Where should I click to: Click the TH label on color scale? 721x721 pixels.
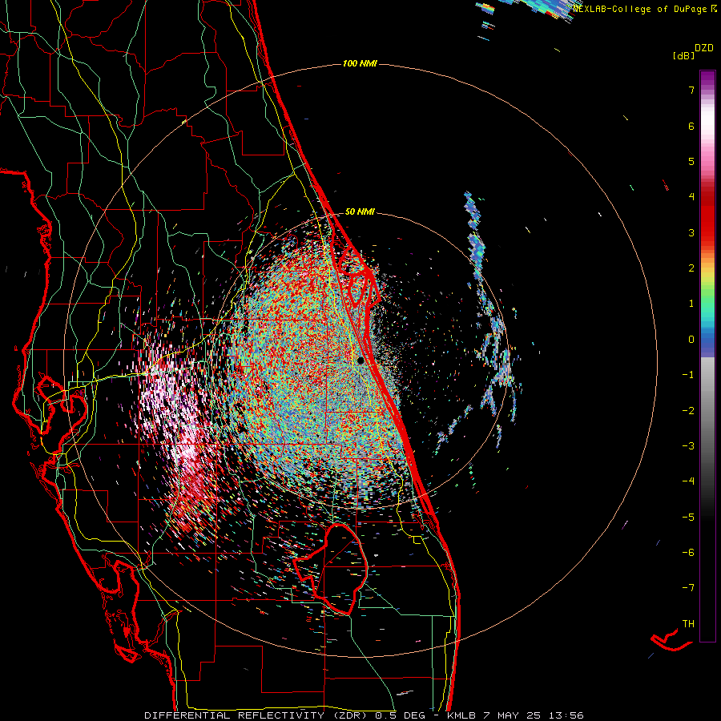[688, 624]
